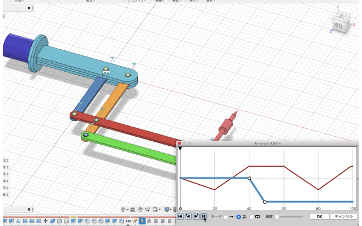Screen dimensions: 362x226
Task: Click the 2:1 label on the left
Action: (x=6, y=167)
